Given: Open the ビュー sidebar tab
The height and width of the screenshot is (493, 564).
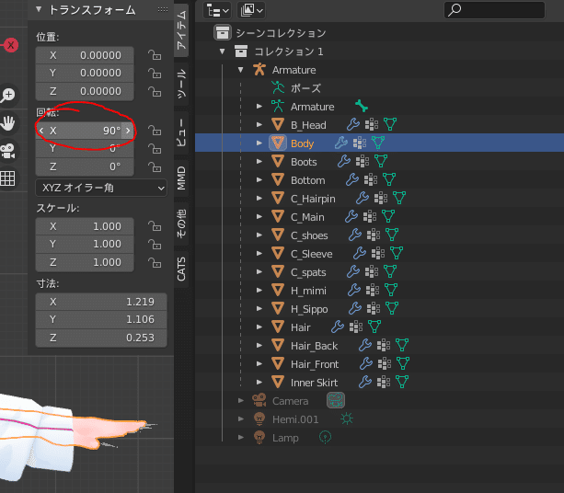Looking at the screenshot, I should coord(181,132).
